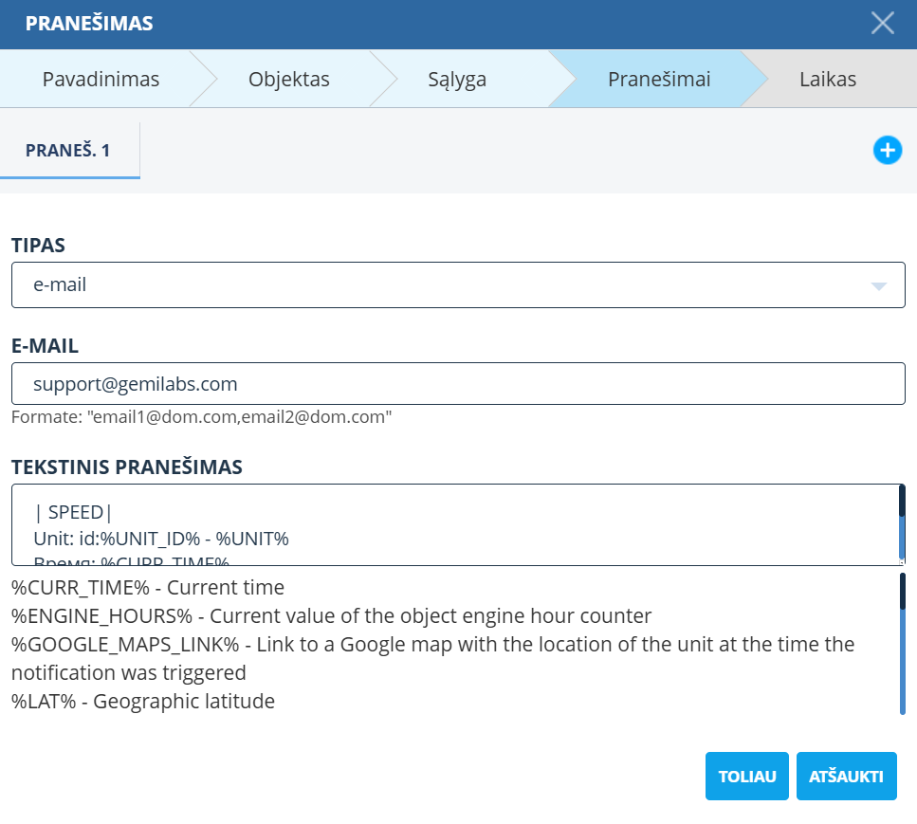Choose the %LAT% geographic latitude entry
The width and height of the screenshot is (917, 824).
[143, 702]
